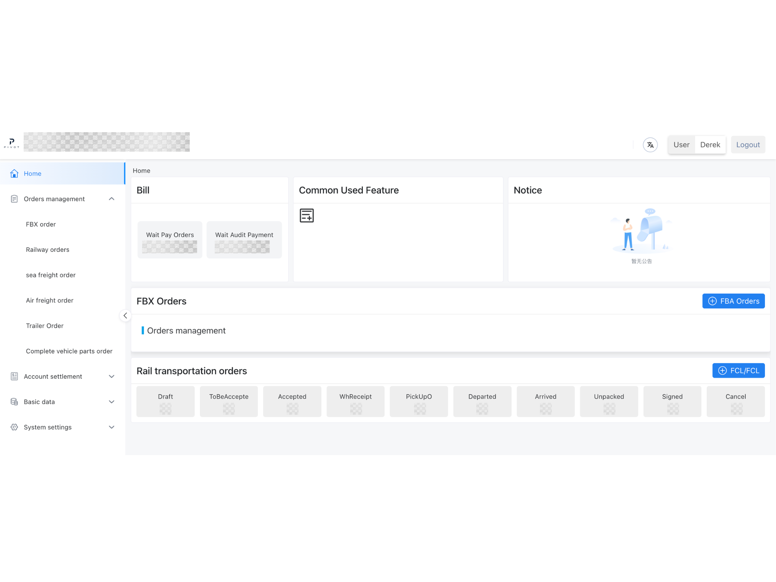Click the Orders management clipboard icon
Image resolution: width=776 pixels, height=582 pixels.
click(x=14, y=199)
